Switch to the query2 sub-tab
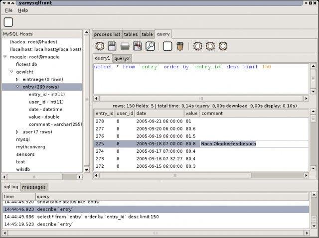319x238 pixels. [122, 59]
